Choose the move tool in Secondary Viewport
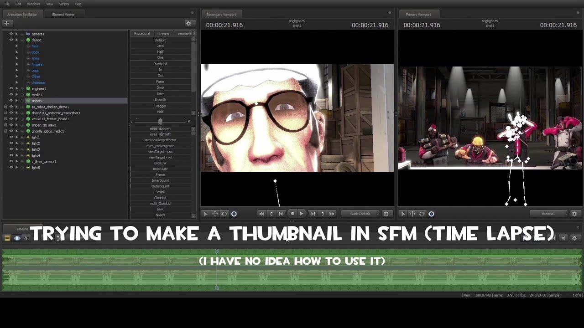Viewport: 584px width, 328px height. coord(215,214)
